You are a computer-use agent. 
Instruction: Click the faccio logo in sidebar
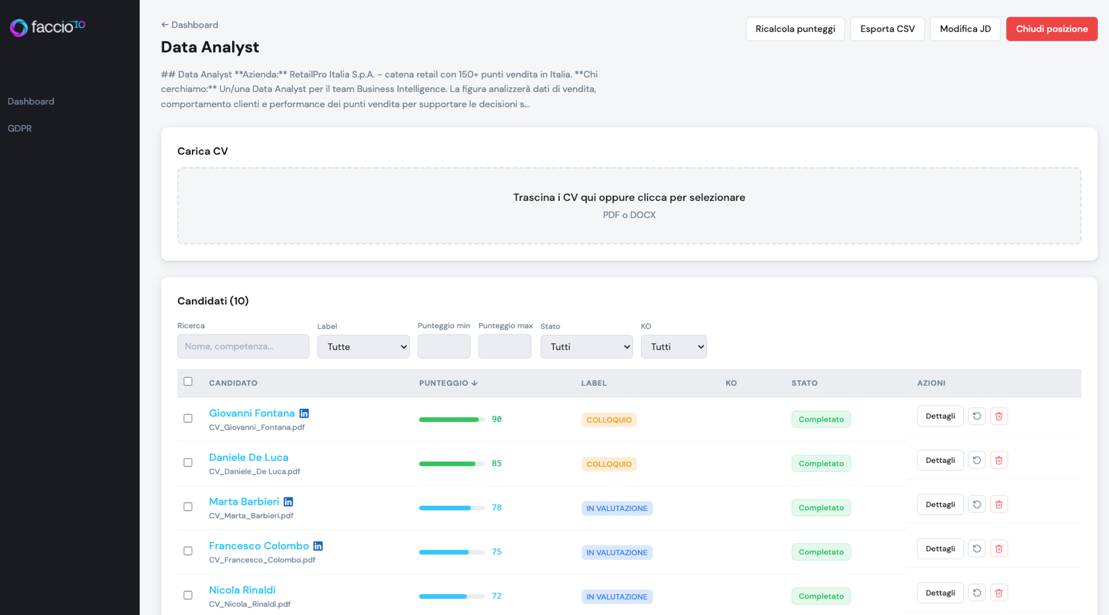pos(48,27)
